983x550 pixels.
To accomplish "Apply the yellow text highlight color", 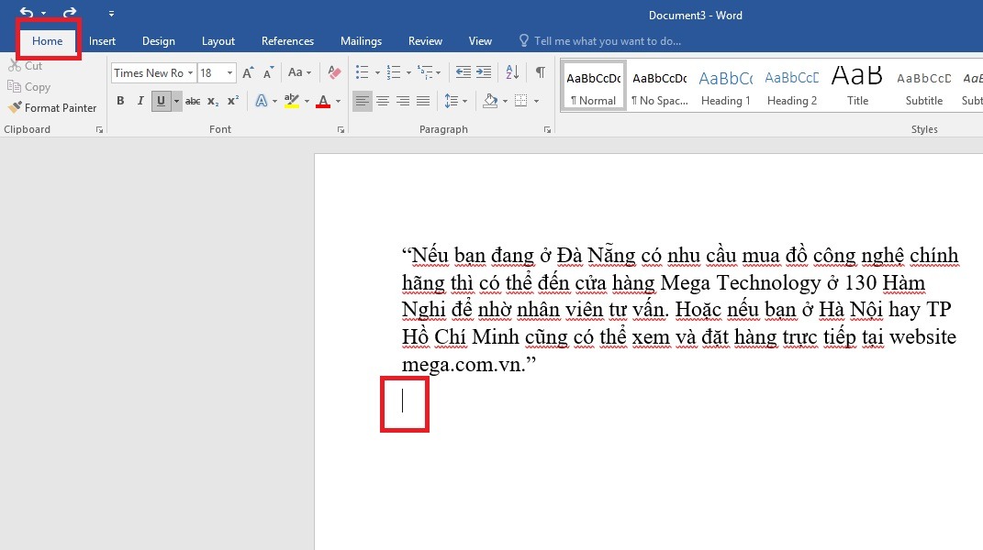I will coord(292,101).
